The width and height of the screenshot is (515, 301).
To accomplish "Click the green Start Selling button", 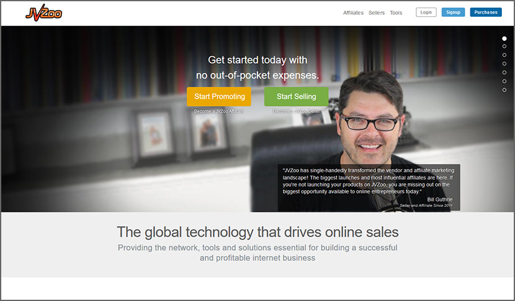I will (x=296, y=97).
